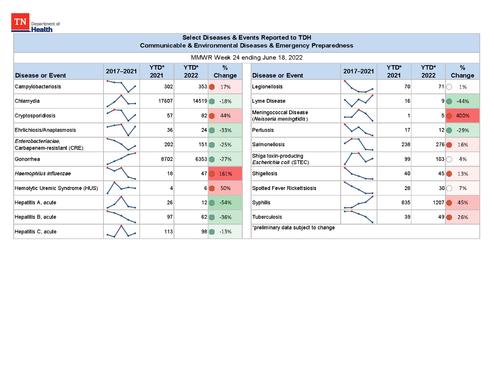Click the Gonorrhea YTD 2022 value 6353

201,159
